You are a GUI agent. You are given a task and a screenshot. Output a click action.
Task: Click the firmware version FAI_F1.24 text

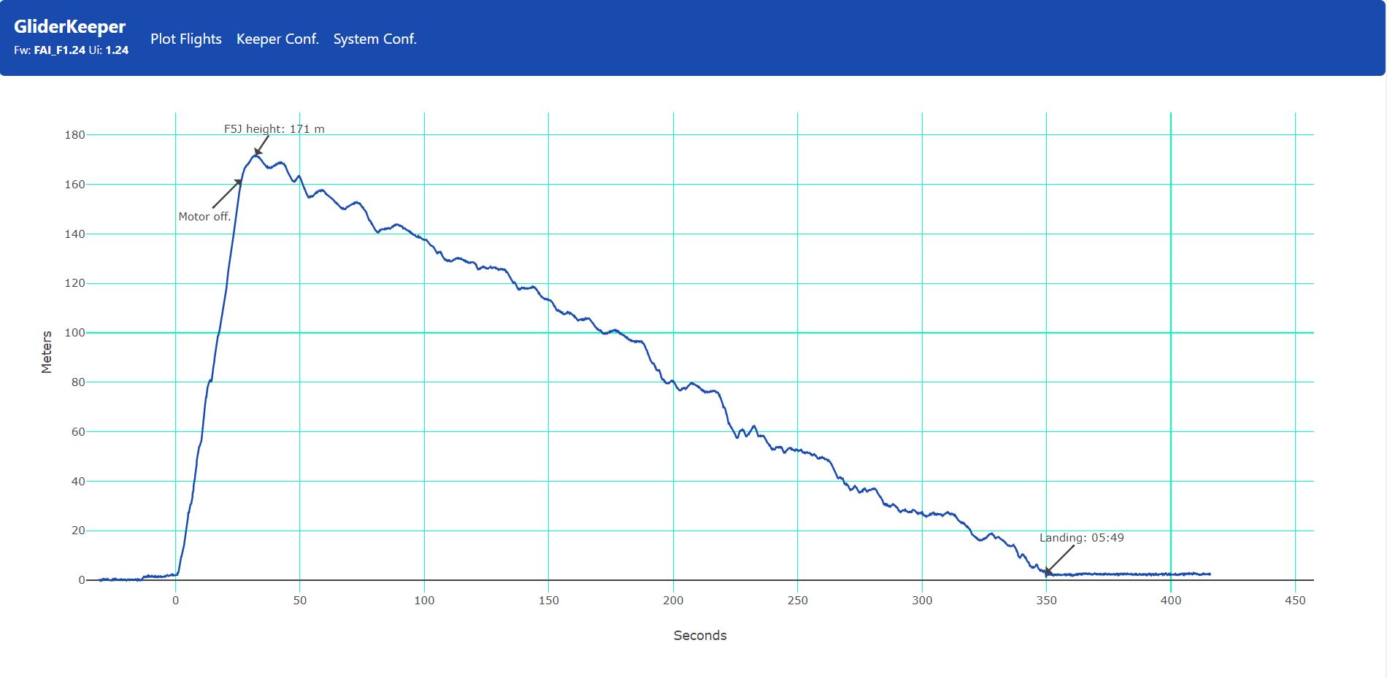59,50
